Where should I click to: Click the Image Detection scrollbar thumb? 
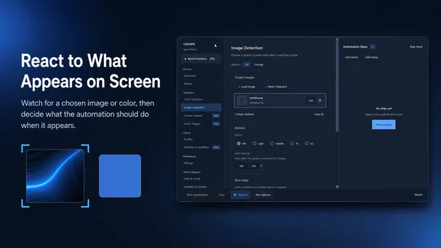click(337, 87)
